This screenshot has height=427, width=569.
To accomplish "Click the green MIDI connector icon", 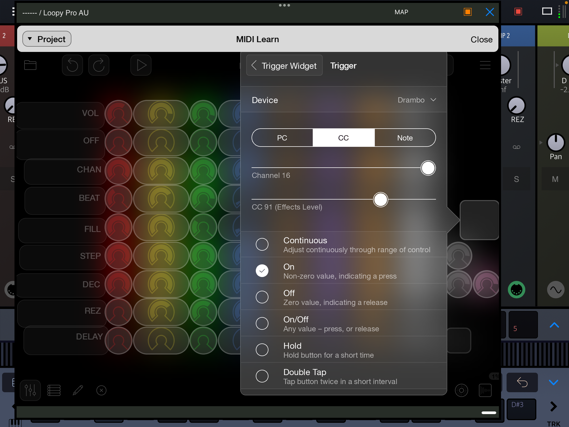I will pos(516,290).
